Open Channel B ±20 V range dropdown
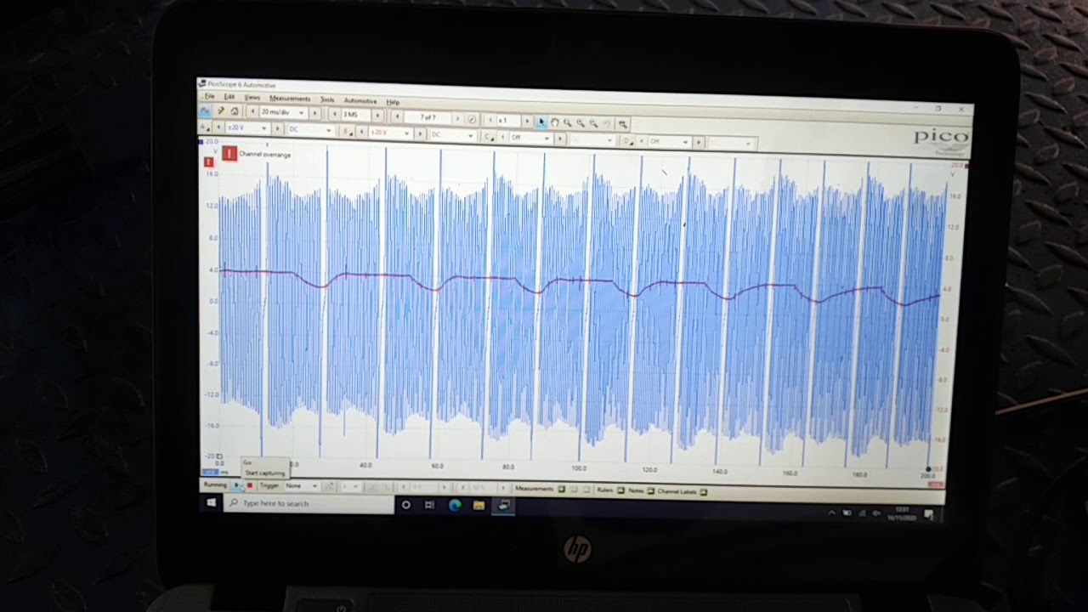The height and width of the screenshot is (612, 1088). tap(389, 133)
